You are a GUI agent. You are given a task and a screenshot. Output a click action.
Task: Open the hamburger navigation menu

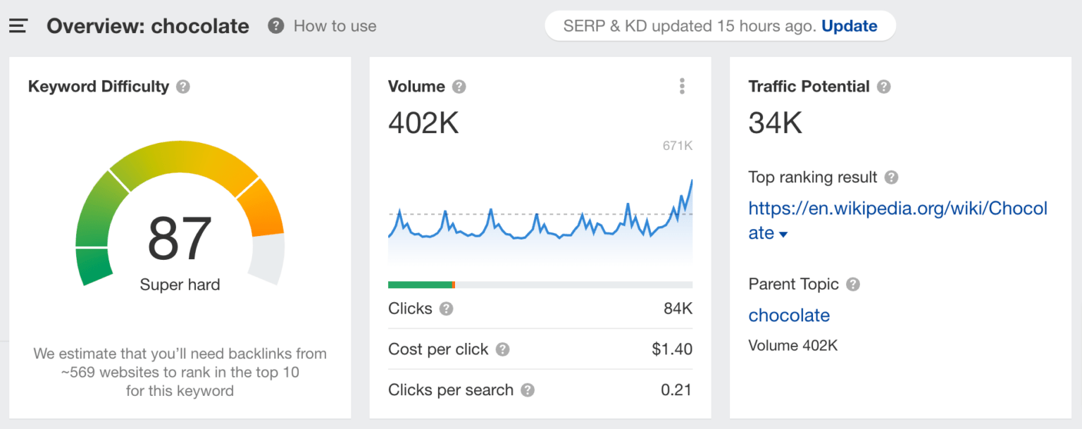(18, 25)
